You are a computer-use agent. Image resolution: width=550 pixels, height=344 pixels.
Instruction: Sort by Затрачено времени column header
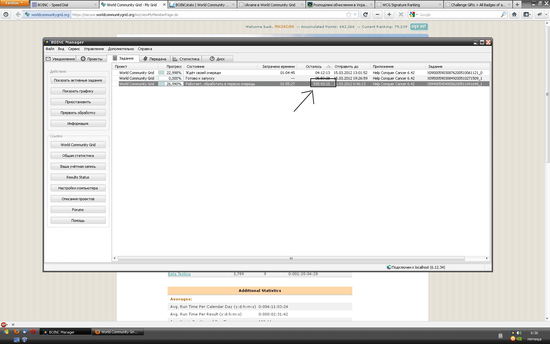tap(277, 67)
